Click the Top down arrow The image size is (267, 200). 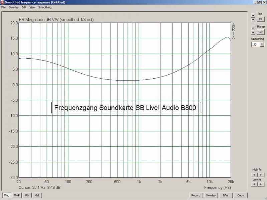(x=253, y=20)
